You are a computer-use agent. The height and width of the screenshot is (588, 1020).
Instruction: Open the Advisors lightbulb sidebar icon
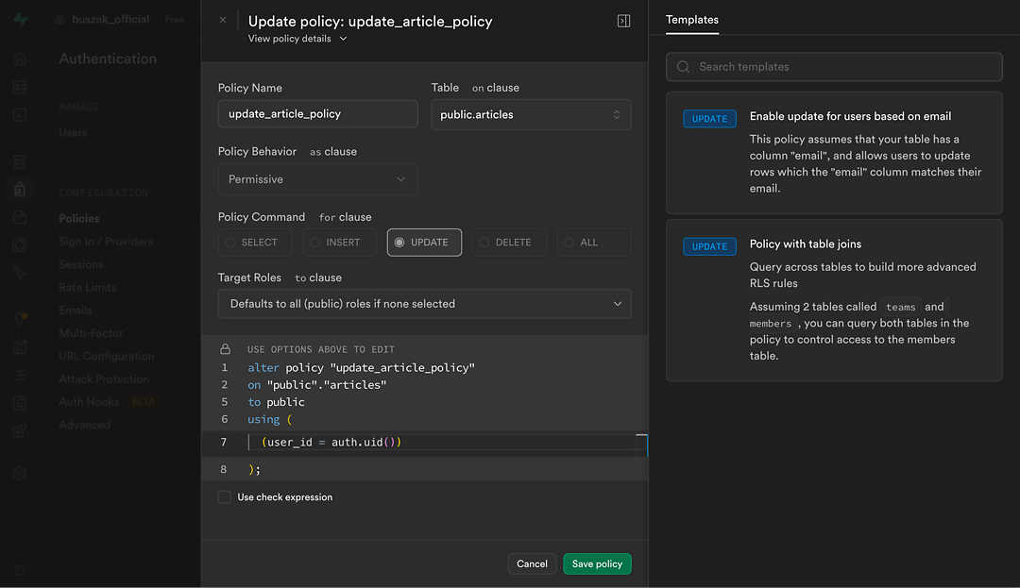20,319
